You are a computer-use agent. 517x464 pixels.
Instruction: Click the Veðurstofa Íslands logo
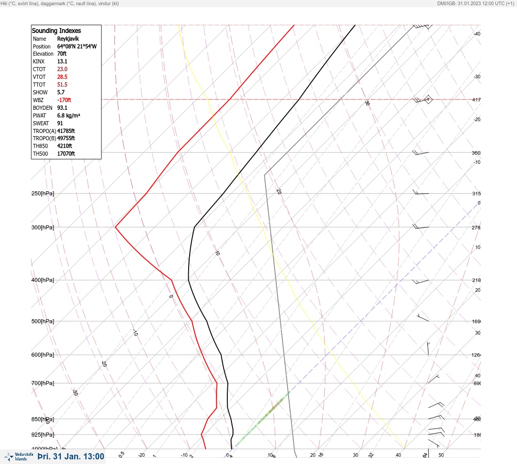pos(19,457)
